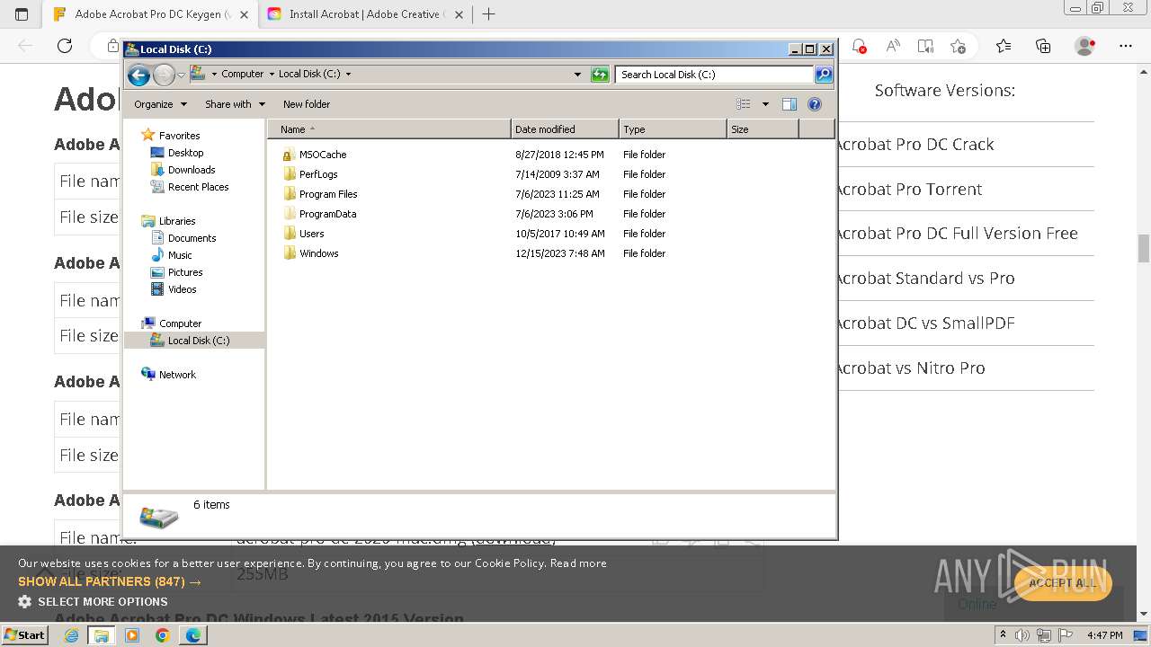Open Desktop in the Favorites list
This screenshot has width=1151, height=647.
(x=185, y=153)
